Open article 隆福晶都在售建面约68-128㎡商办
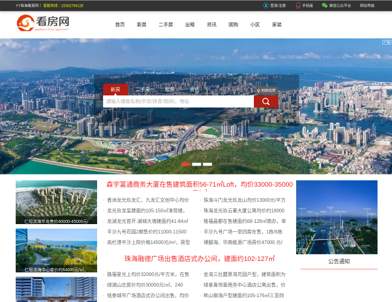392x302 pixels. pos(244,221)
